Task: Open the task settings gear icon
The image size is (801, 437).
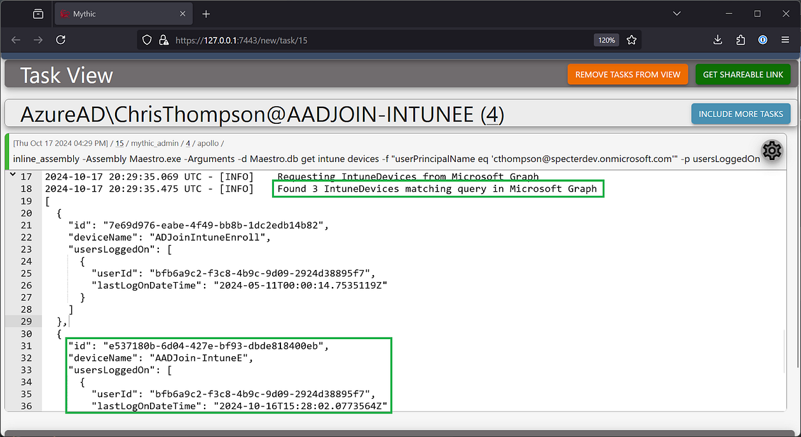Action: tap(772, 151)
